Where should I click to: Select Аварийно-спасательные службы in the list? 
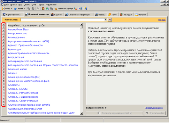click(x=44, y=26)
